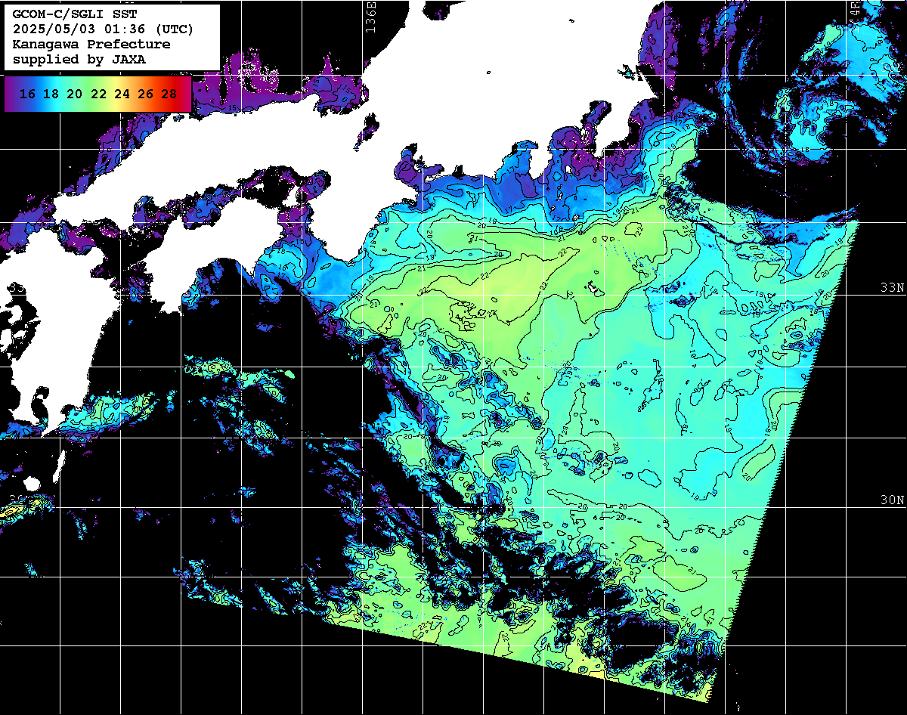Viewport: 907px width, 715px height.
Task: Click the 26 value on the temperature legend
Action: tap(146, 94)
